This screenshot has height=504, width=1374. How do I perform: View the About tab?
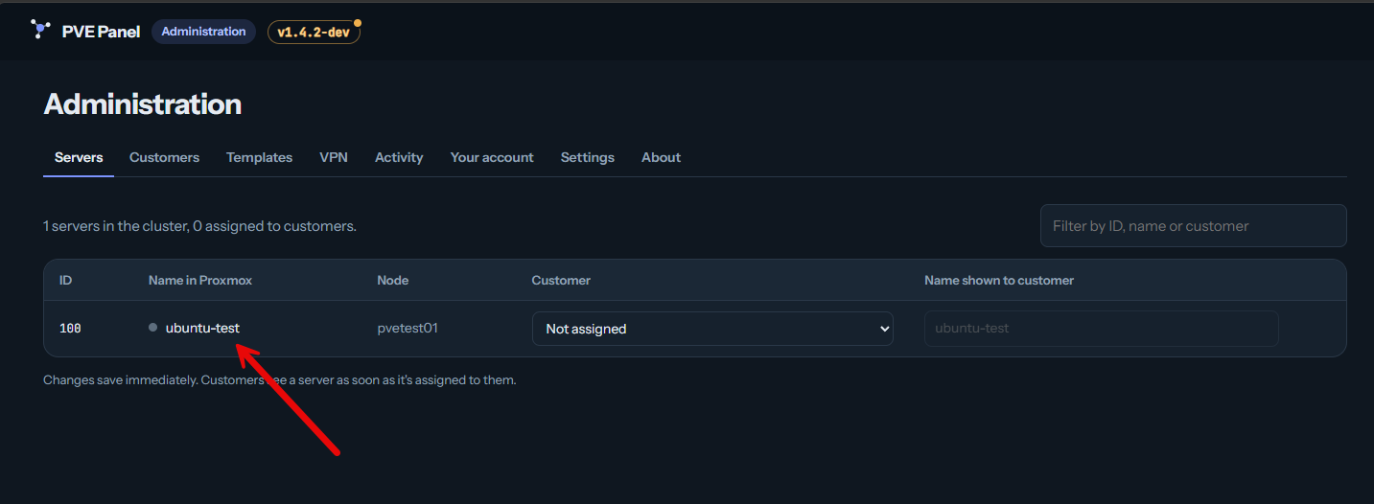[x=661, y=157]
